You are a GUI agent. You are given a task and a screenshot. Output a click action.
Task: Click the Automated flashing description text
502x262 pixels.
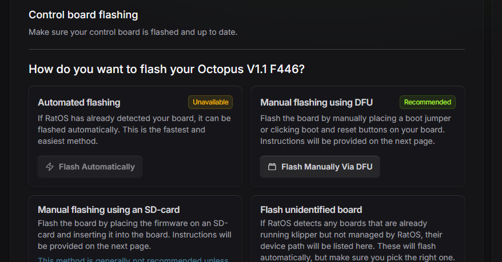134,130
